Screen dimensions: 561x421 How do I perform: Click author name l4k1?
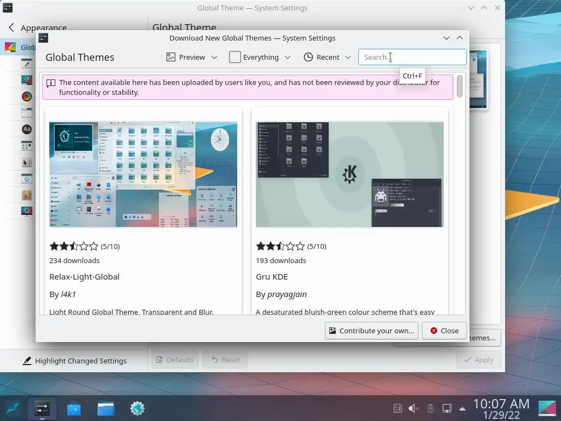tap(68, 294)
